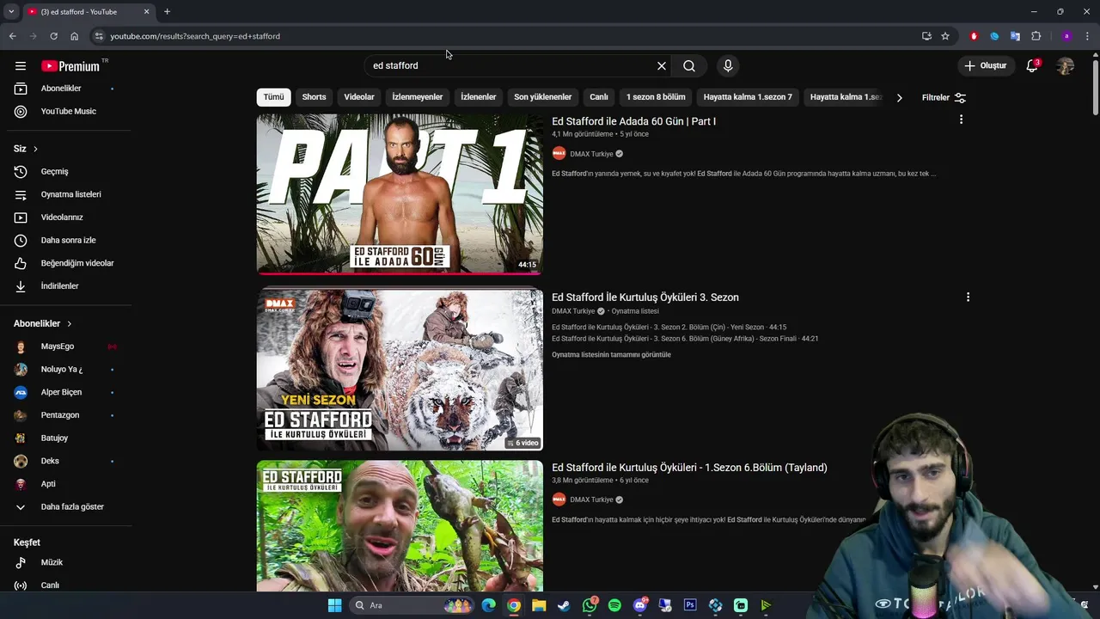1100x619 pixels.
Task: Open the red hand ad blocker extension
Action: tap(974, 36)
